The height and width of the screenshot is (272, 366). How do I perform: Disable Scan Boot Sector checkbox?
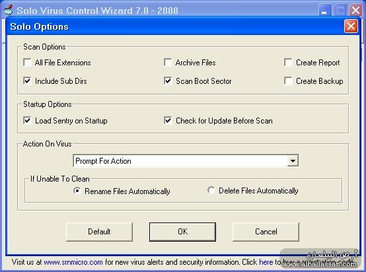click(x=168, y=81)
